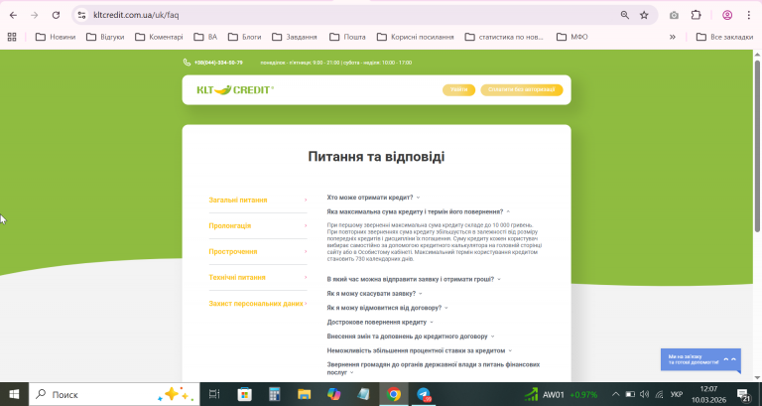
Task: Switch to Chrome on the taskbar
Action: coord(394,394)
